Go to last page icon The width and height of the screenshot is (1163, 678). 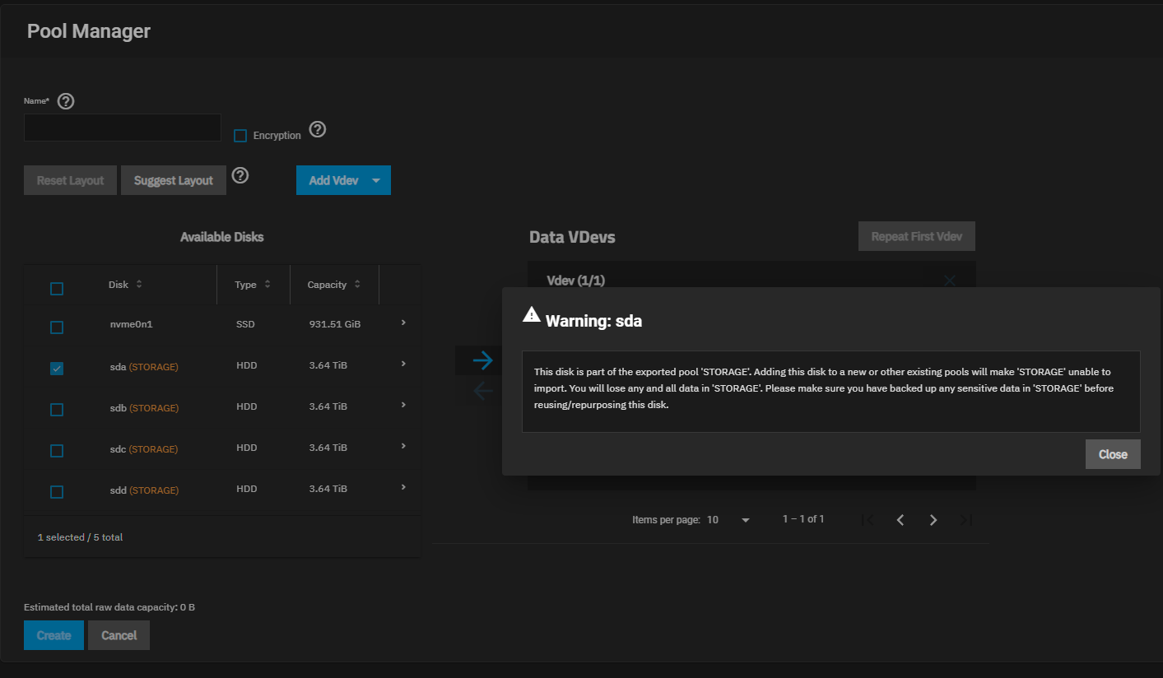pyautogui.click(x=966, y=520)
